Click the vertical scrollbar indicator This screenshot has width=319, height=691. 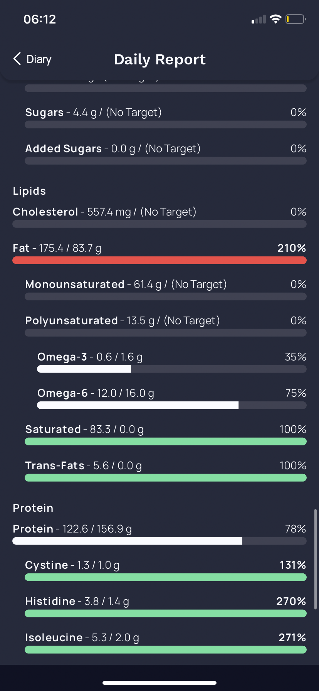(316, 559)
